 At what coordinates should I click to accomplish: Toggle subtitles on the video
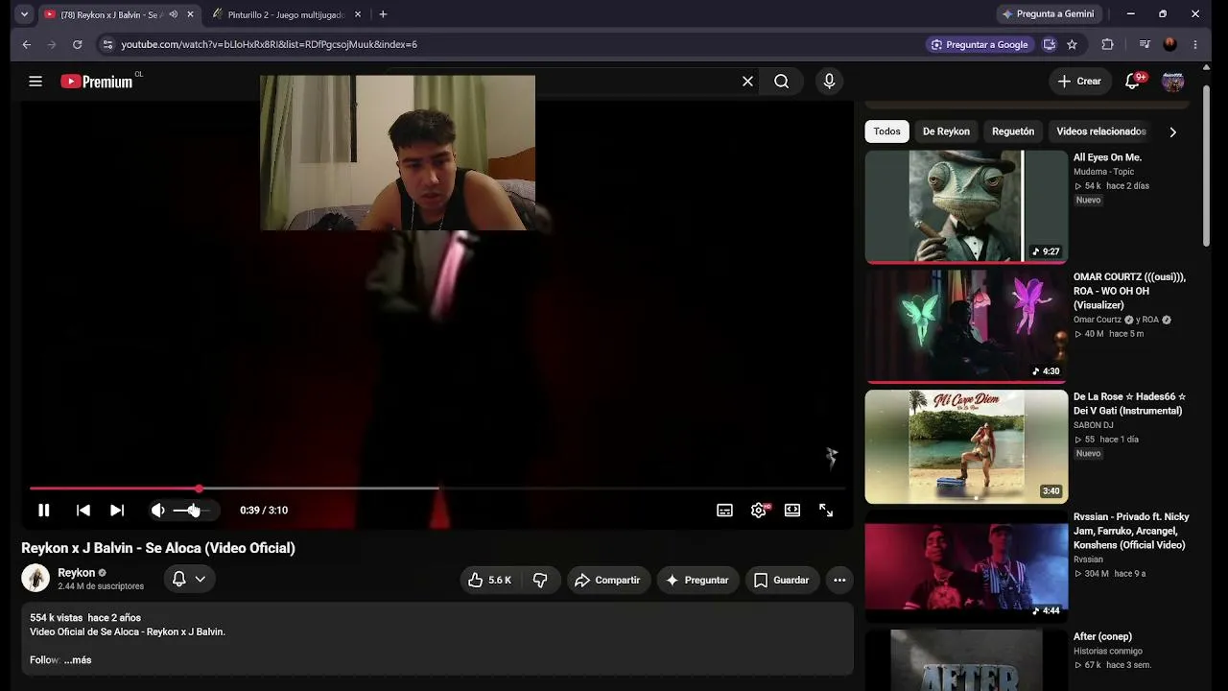tap(725, 511)
